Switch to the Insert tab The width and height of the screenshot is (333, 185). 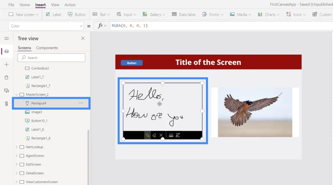(x=40, y=5)
